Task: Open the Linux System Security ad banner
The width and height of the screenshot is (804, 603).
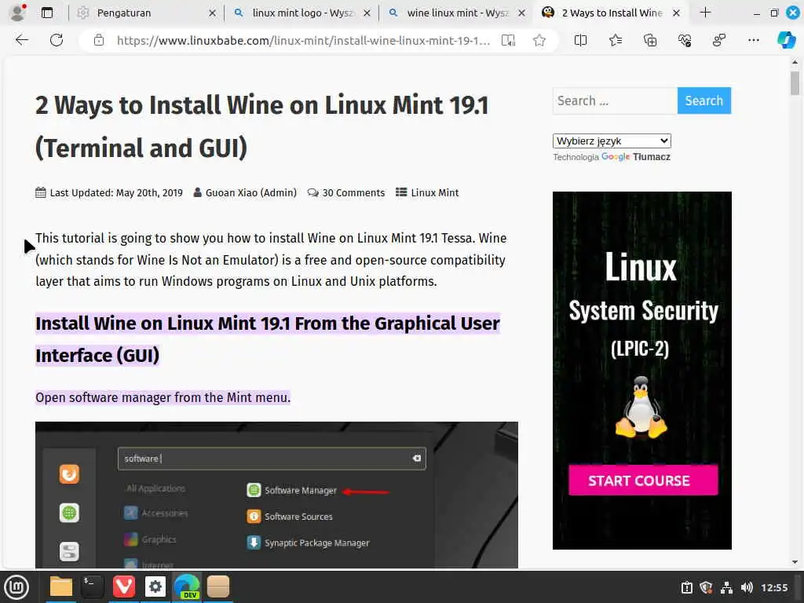Action: click(x=642, y=371)
